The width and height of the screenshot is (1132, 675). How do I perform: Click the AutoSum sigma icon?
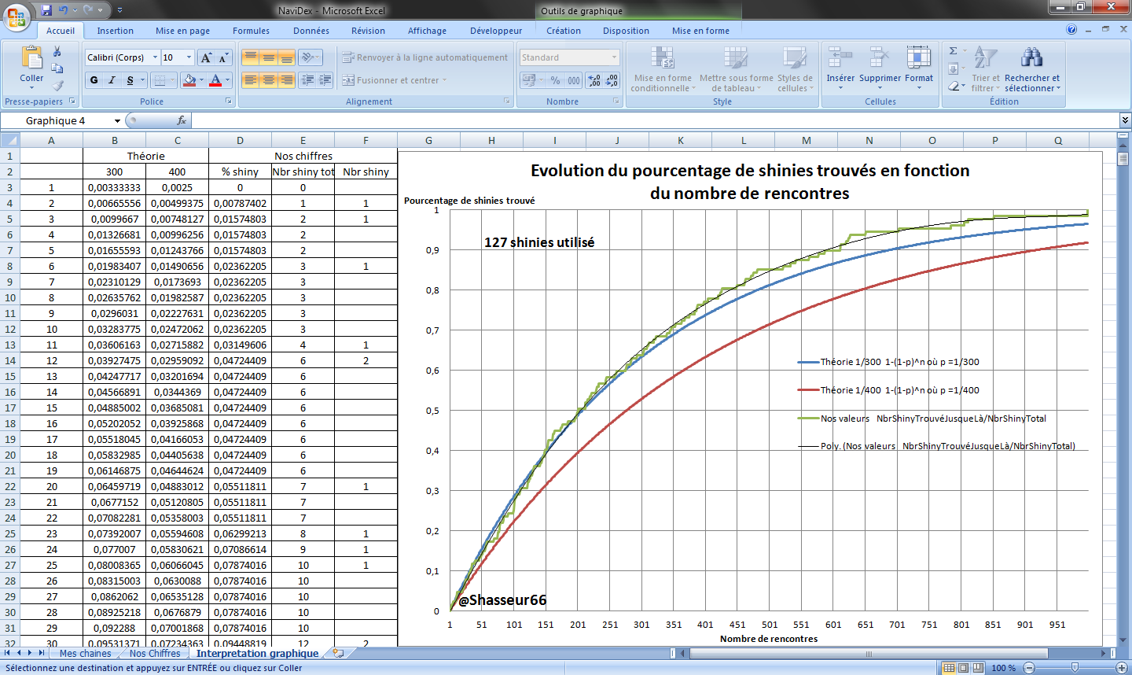click(x=954, y=51)
